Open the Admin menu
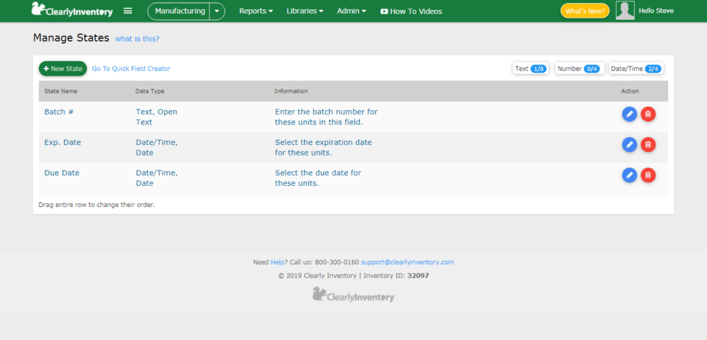This screenshot has height=340, width=707. [351, 11]
